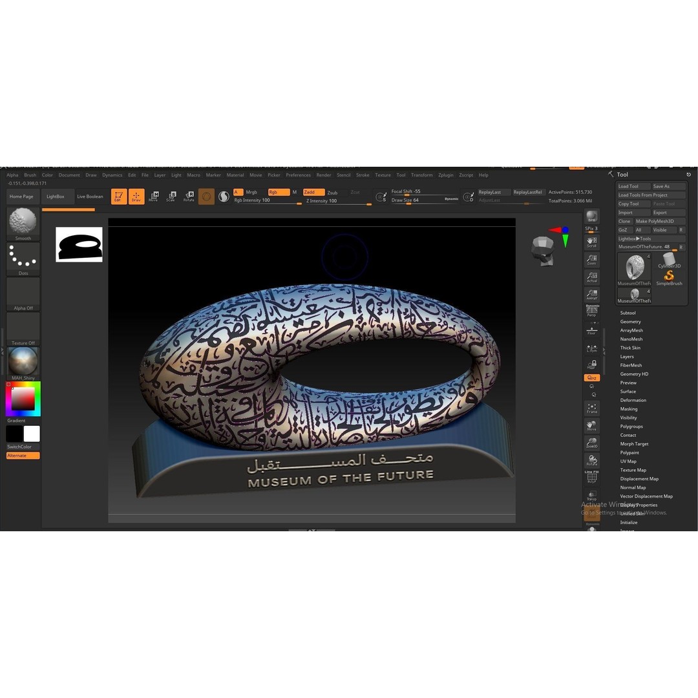Click the Export button
The height and width of the screenshot is (698, 698).
coord(668,213)
